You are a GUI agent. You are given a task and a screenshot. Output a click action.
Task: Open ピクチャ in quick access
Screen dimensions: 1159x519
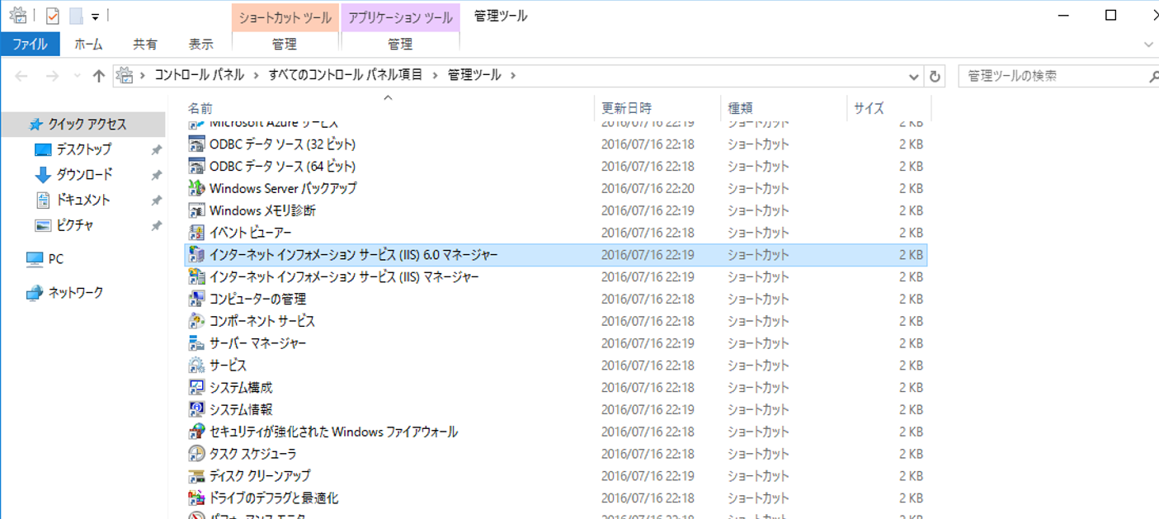(74, 226)
